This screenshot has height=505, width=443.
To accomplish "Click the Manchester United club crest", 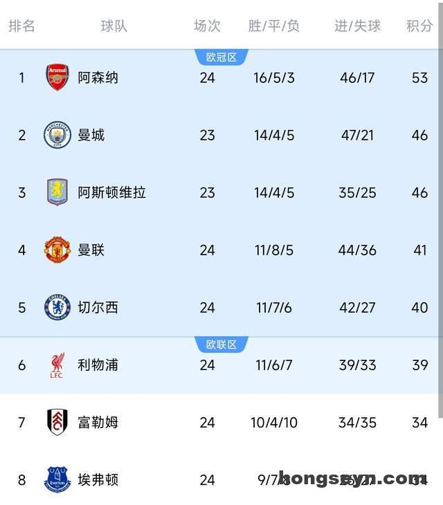I will point(57,250).
